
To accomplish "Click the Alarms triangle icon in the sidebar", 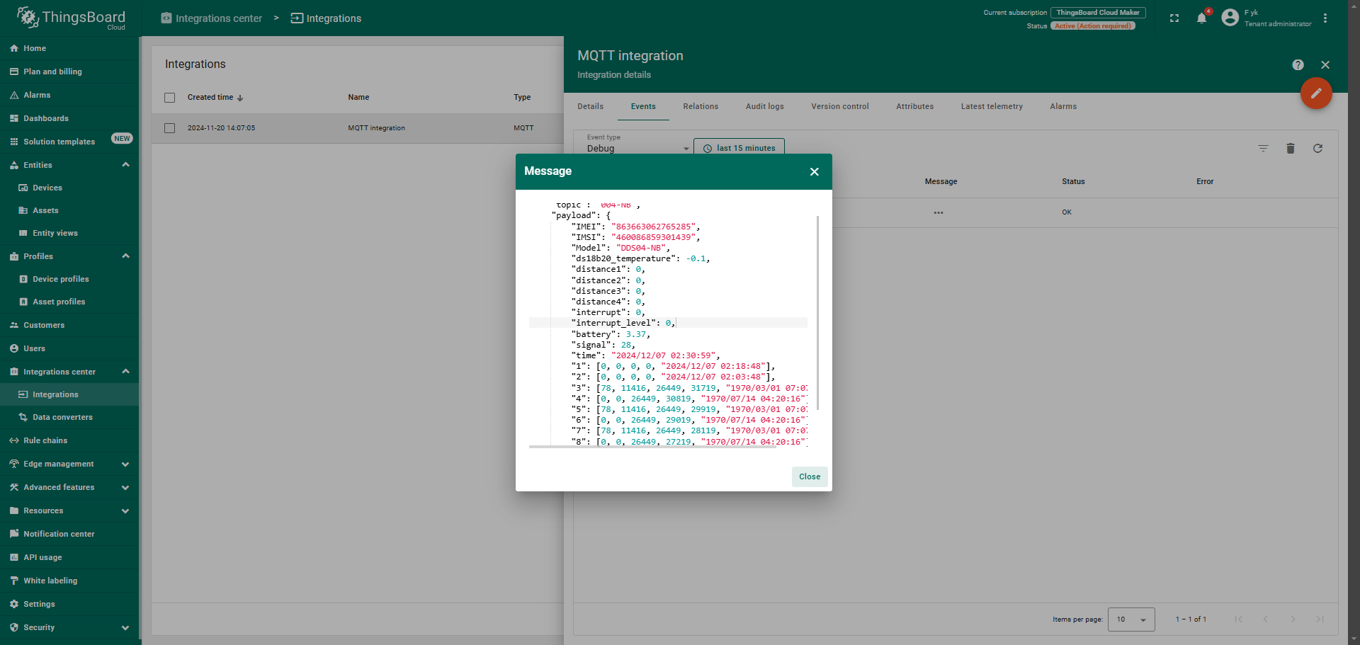I will tap(14, 95).
